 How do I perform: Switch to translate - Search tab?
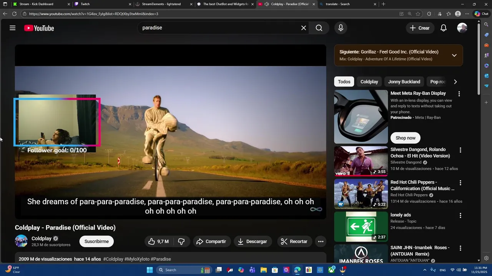point(347,4)
